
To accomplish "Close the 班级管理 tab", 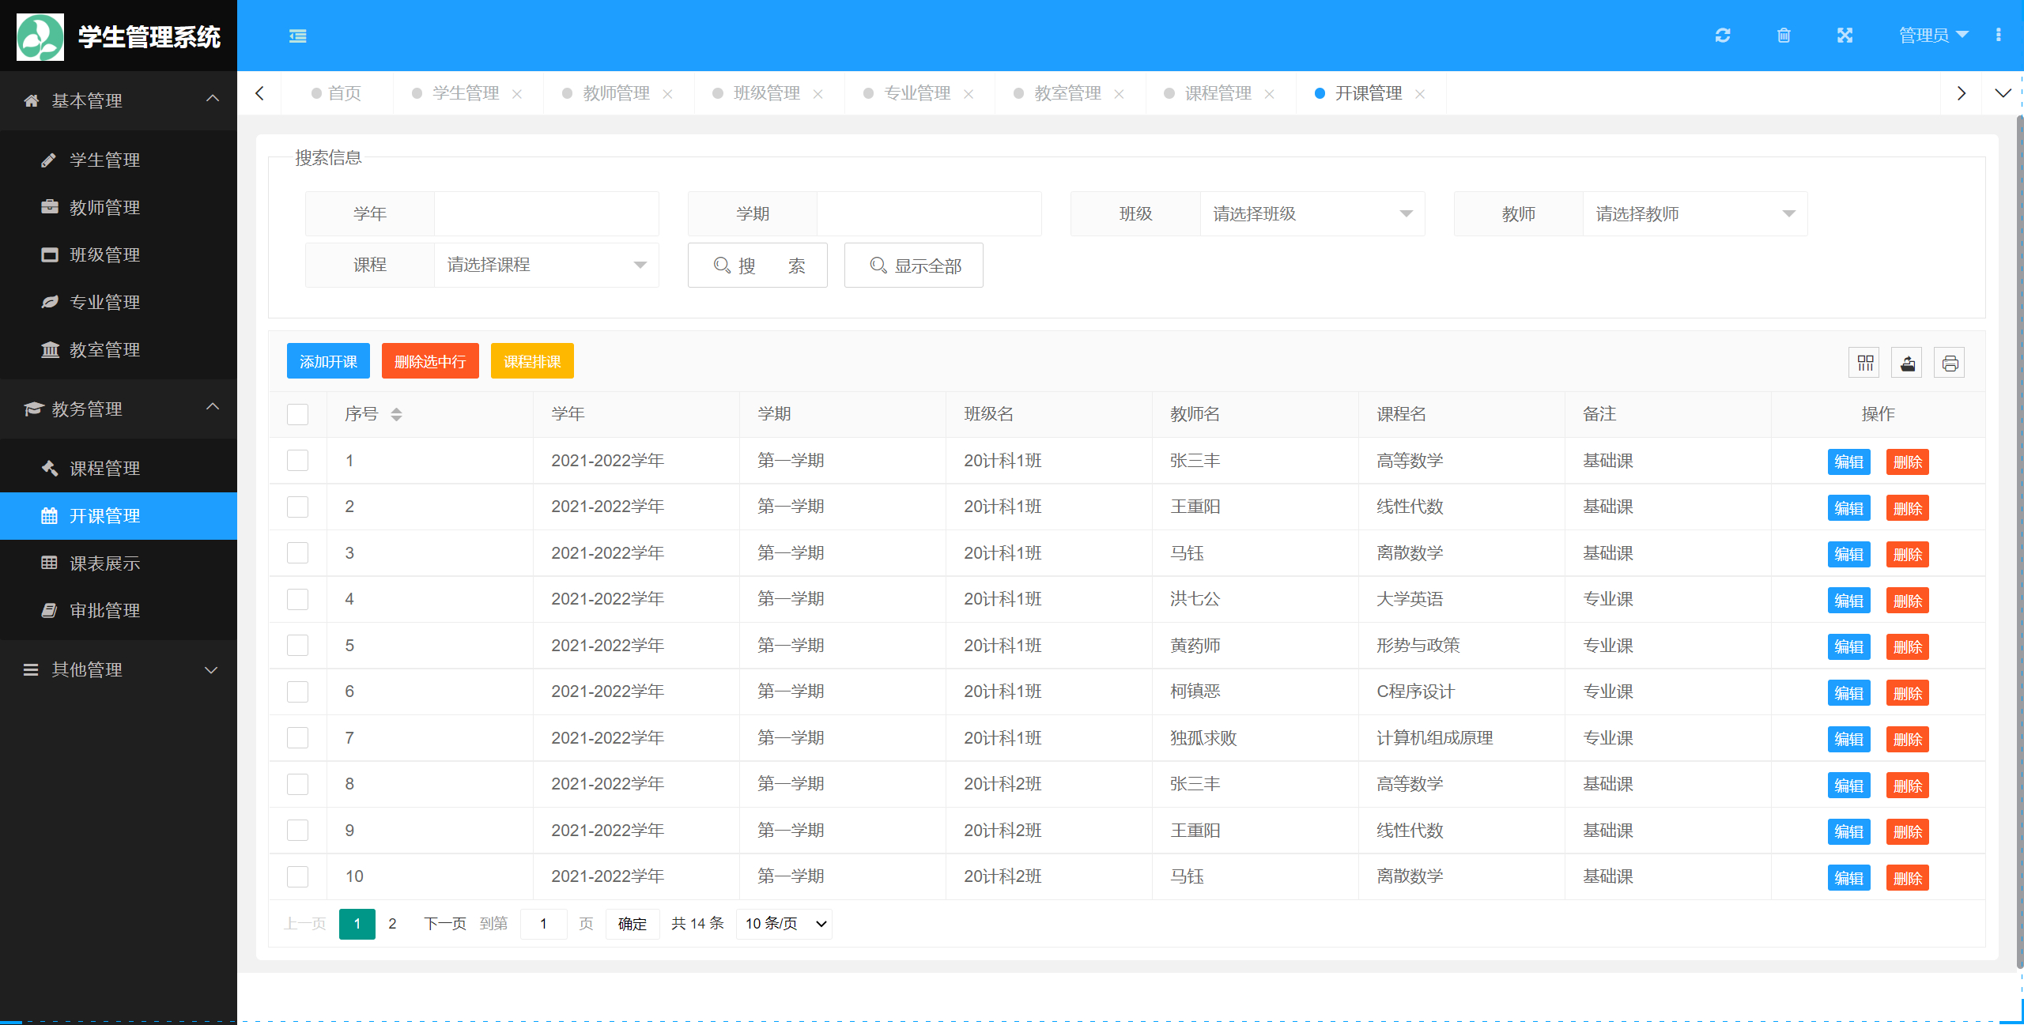I will tap(818, 94).
